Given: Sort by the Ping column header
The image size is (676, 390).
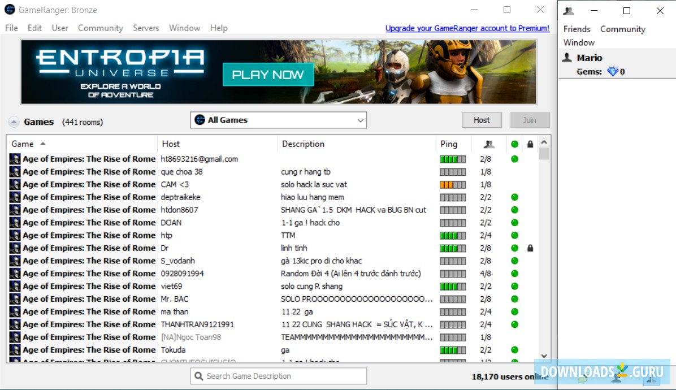Looking at the screenshot, I should click(453, 144).
